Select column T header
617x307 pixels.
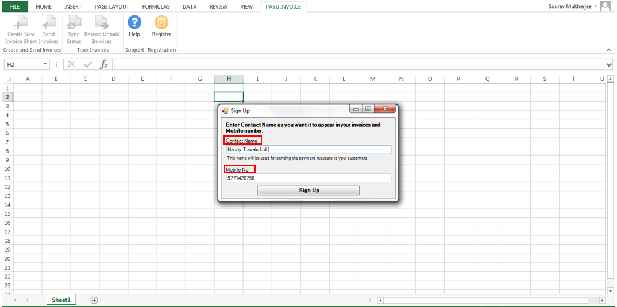[573, 79]
